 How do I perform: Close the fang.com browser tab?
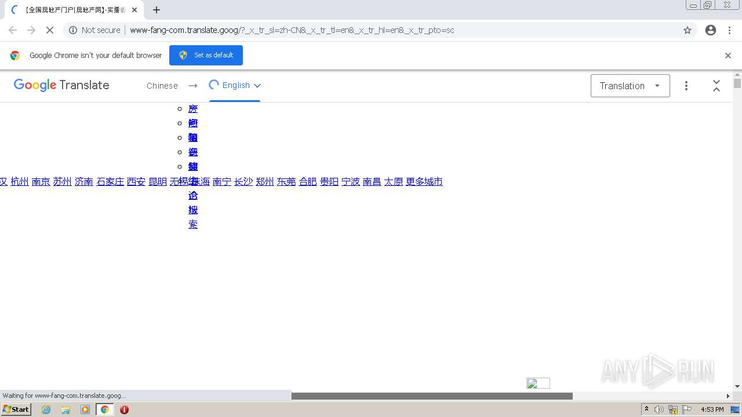point(134,10)
